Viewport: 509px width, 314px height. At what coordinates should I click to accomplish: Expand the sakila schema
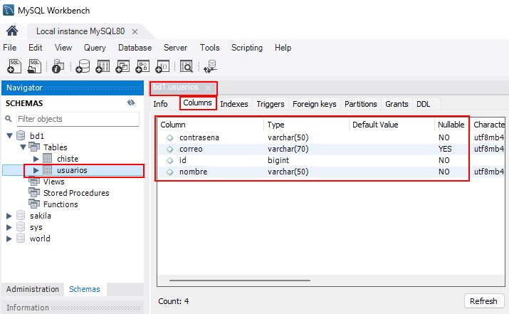point(9,216)
